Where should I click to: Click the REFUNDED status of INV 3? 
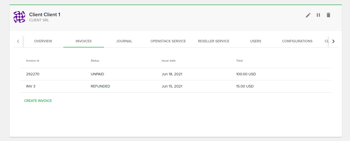pyautogui.click(x=100, y=86)
